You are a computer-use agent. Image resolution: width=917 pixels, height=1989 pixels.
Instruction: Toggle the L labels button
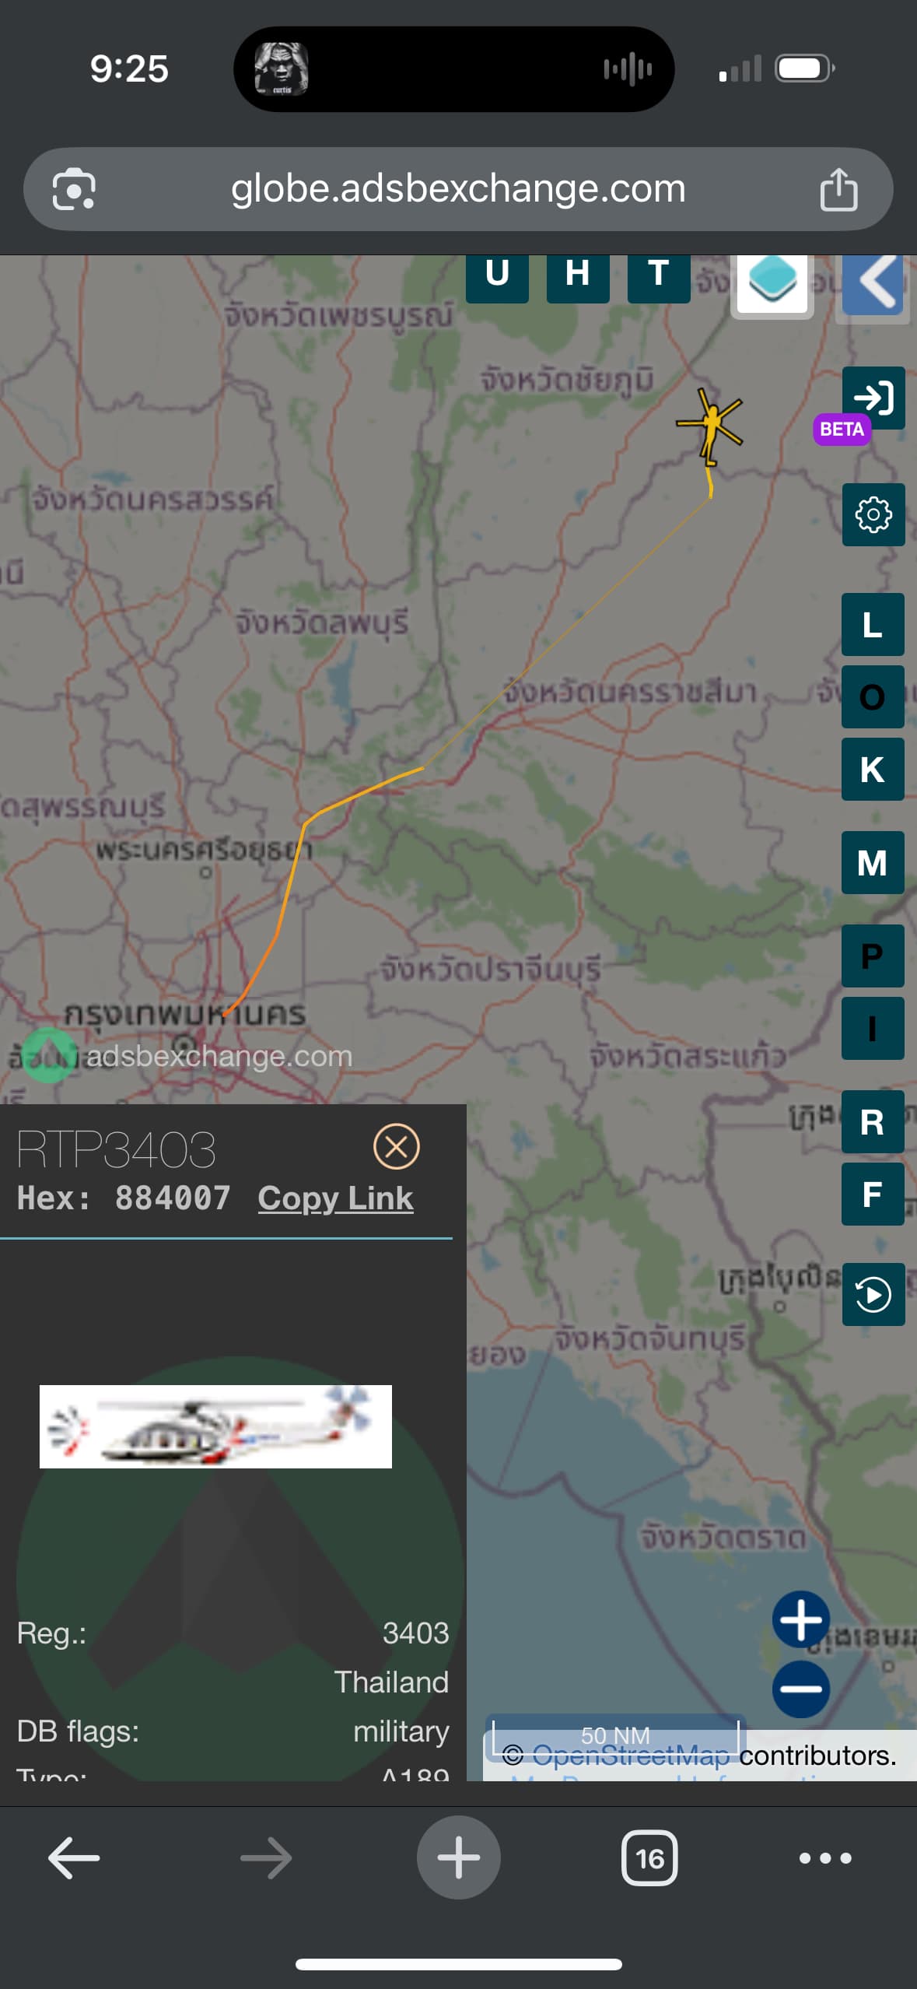click(x=873, y=624)
